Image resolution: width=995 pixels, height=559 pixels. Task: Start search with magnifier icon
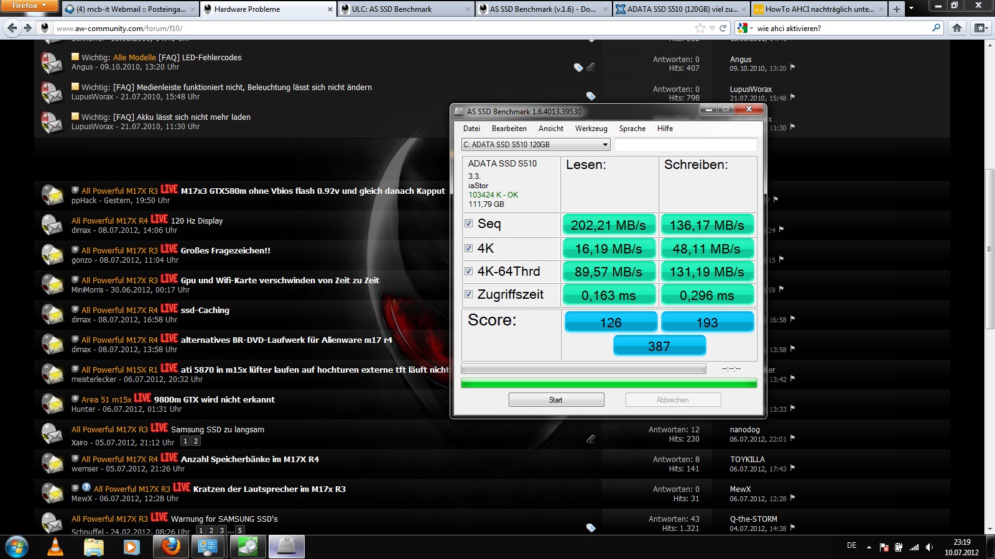(937, 28)
